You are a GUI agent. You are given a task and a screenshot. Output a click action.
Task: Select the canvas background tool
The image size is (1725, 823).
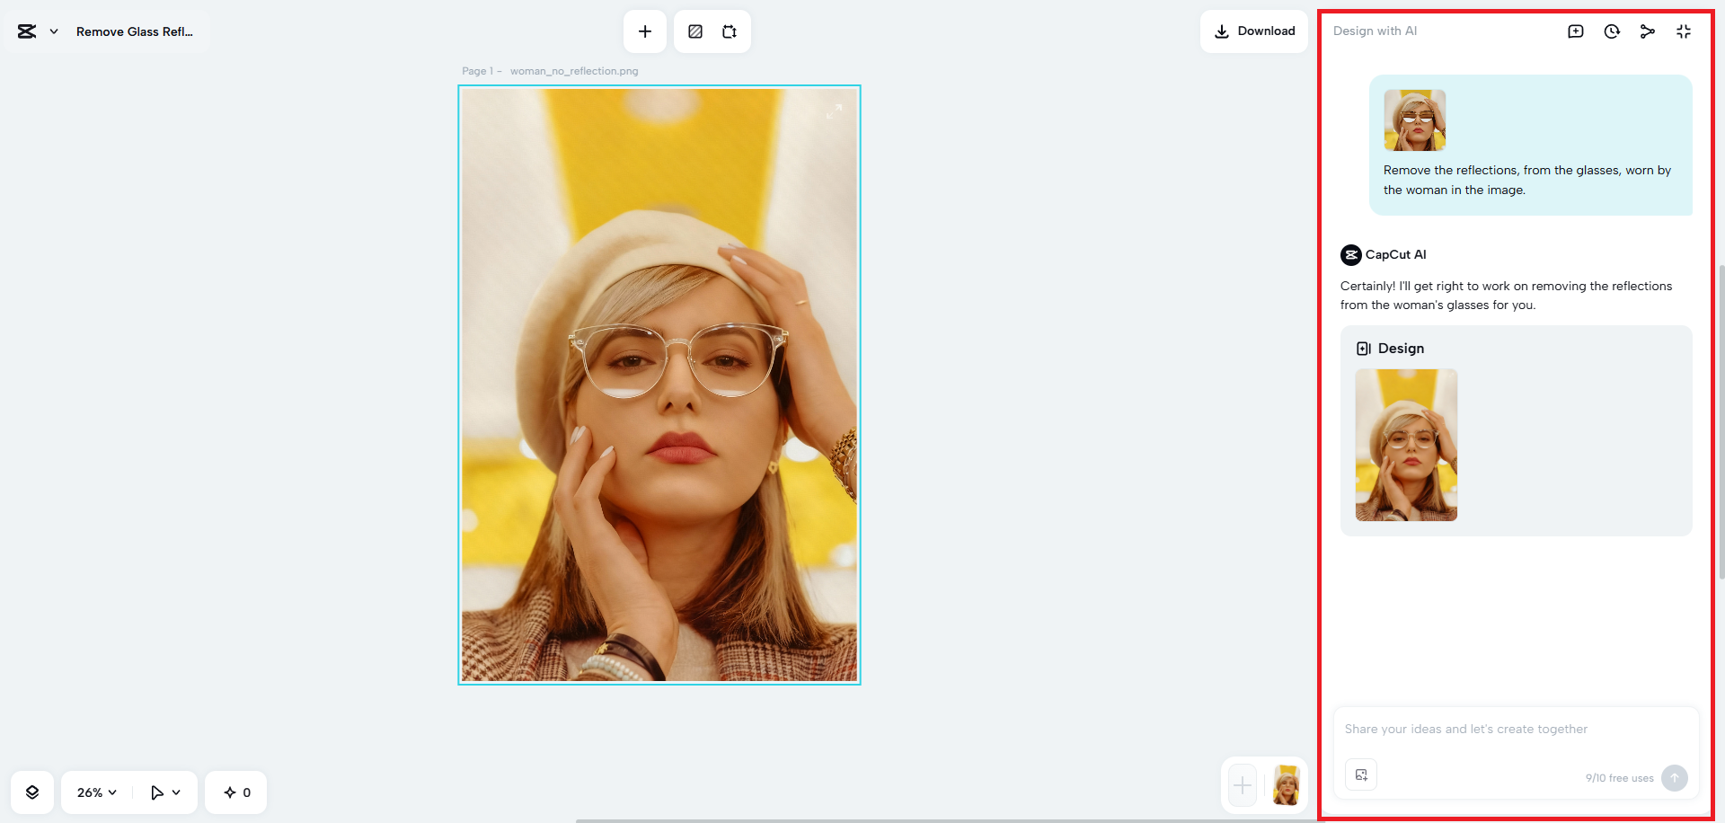694,31
